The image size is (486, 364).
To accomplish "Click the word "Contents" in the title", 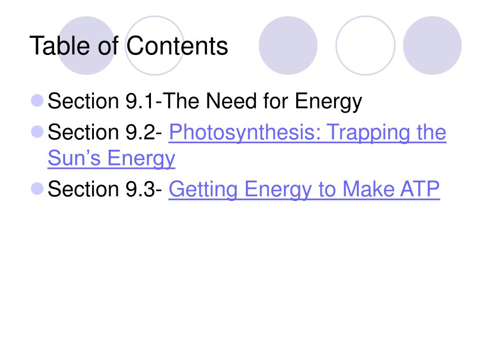I will (177, 46).
